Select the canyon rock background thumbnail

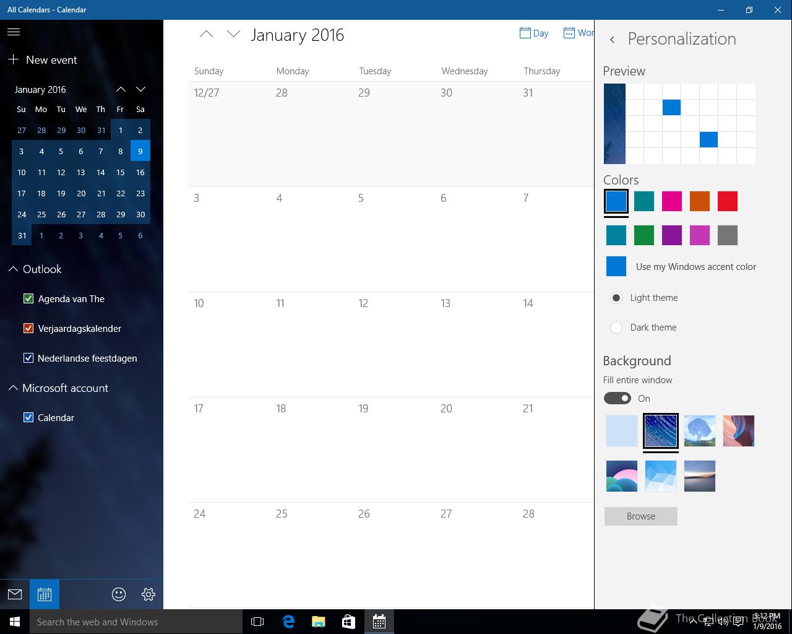pyautogui.click(x=739, y=431)
